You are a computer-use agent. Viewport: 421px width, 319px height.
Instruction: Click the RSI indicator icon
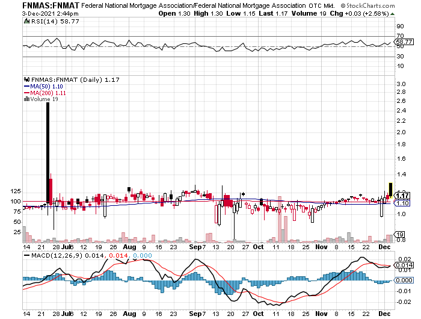click(x=26, y=21)
